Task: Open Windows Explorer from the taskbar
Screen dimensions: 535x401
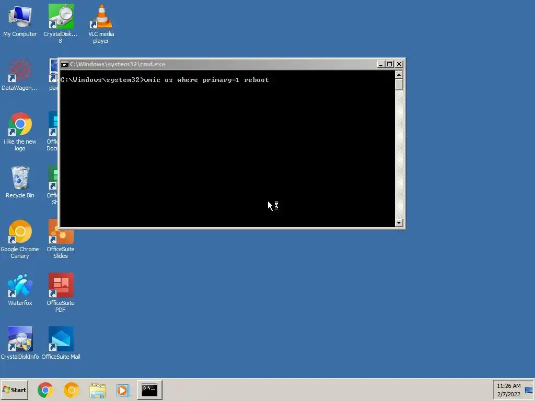Action: tap(98, 390)
